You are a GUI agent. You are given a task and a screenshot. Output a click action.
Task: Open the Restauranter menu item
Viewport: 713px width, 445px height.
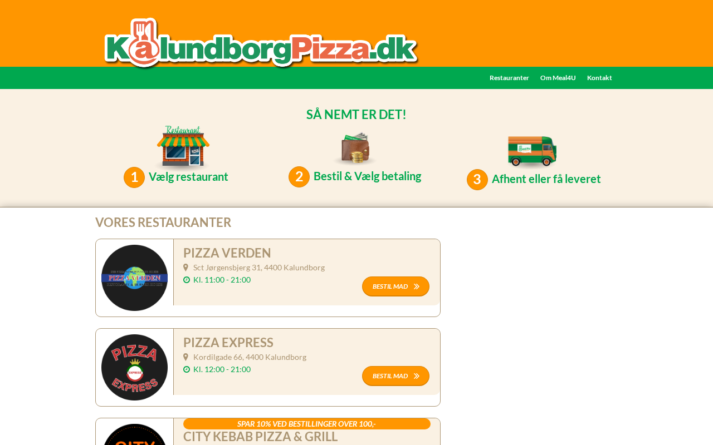509,78
